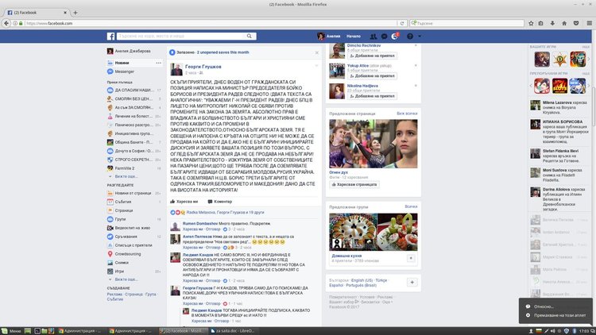Open the friend requests icon
Image resolution: width=596 pixels, height=335 pixels.
[372, 37]
